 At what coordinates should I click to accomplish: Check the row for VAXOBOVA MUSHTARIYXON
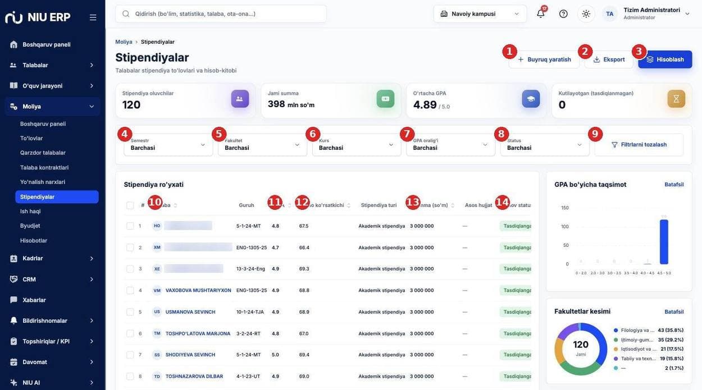point(130,291)
